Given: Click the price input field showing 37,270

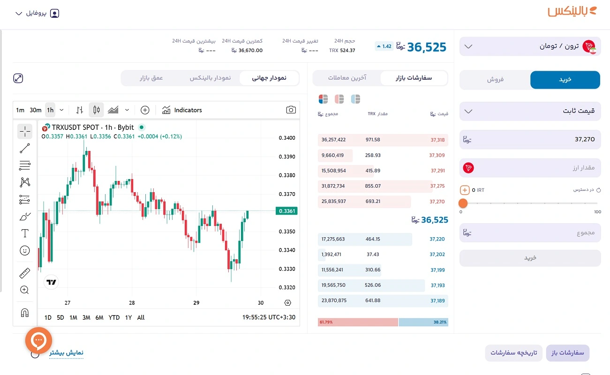Looking at the screenshot, I should [x=530, y=139].
